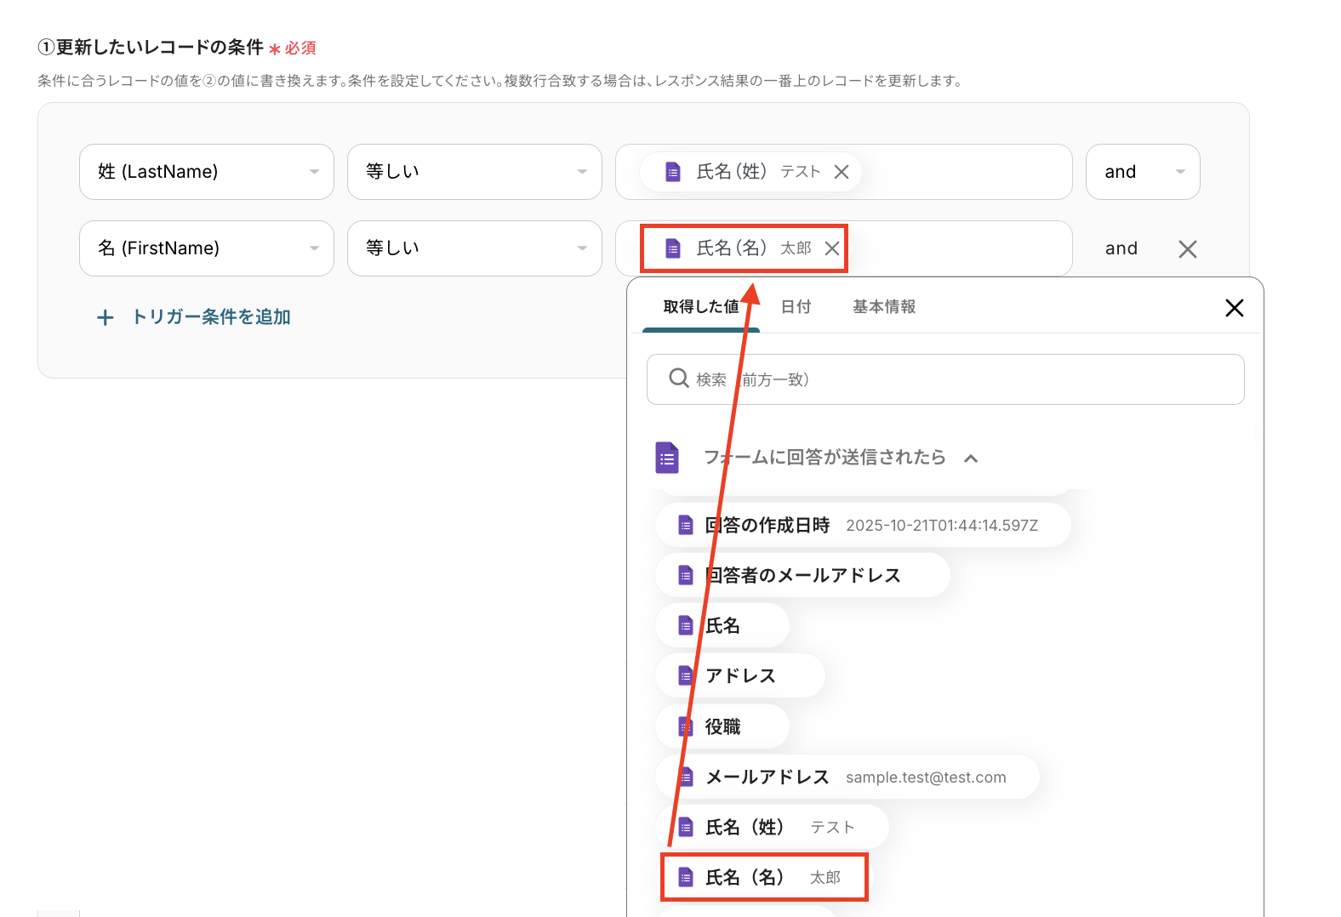Switch to the 基本情報 tab
1341x917 pixels.
point(884,307)
